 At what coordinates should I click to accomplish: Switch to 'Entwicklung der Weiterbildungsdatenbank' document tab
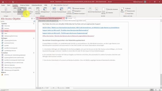tap(51, 18)
